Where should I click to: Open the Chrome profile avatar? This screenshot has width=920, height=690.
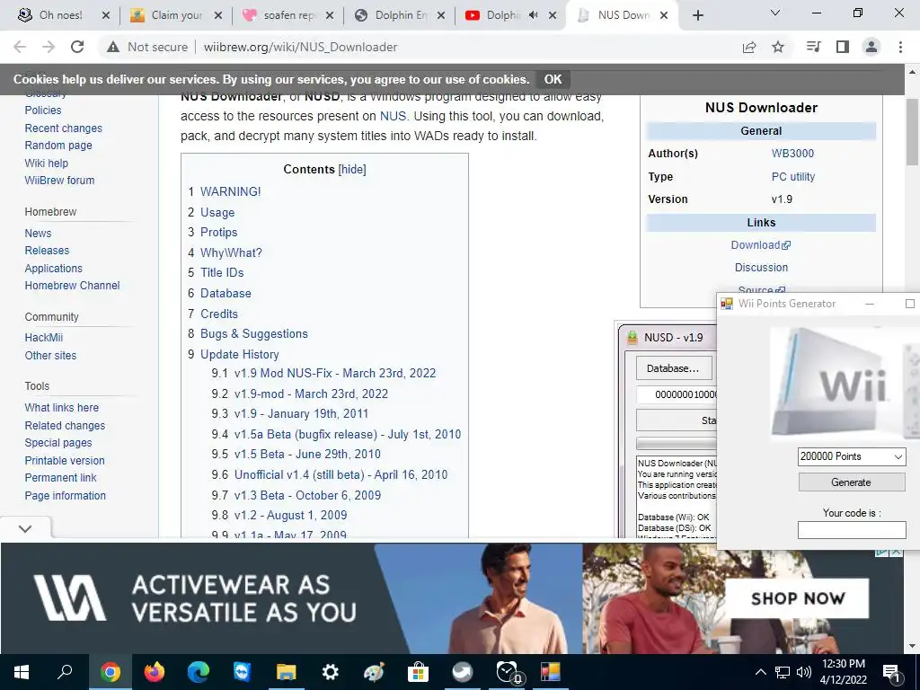tap(871, 47)
